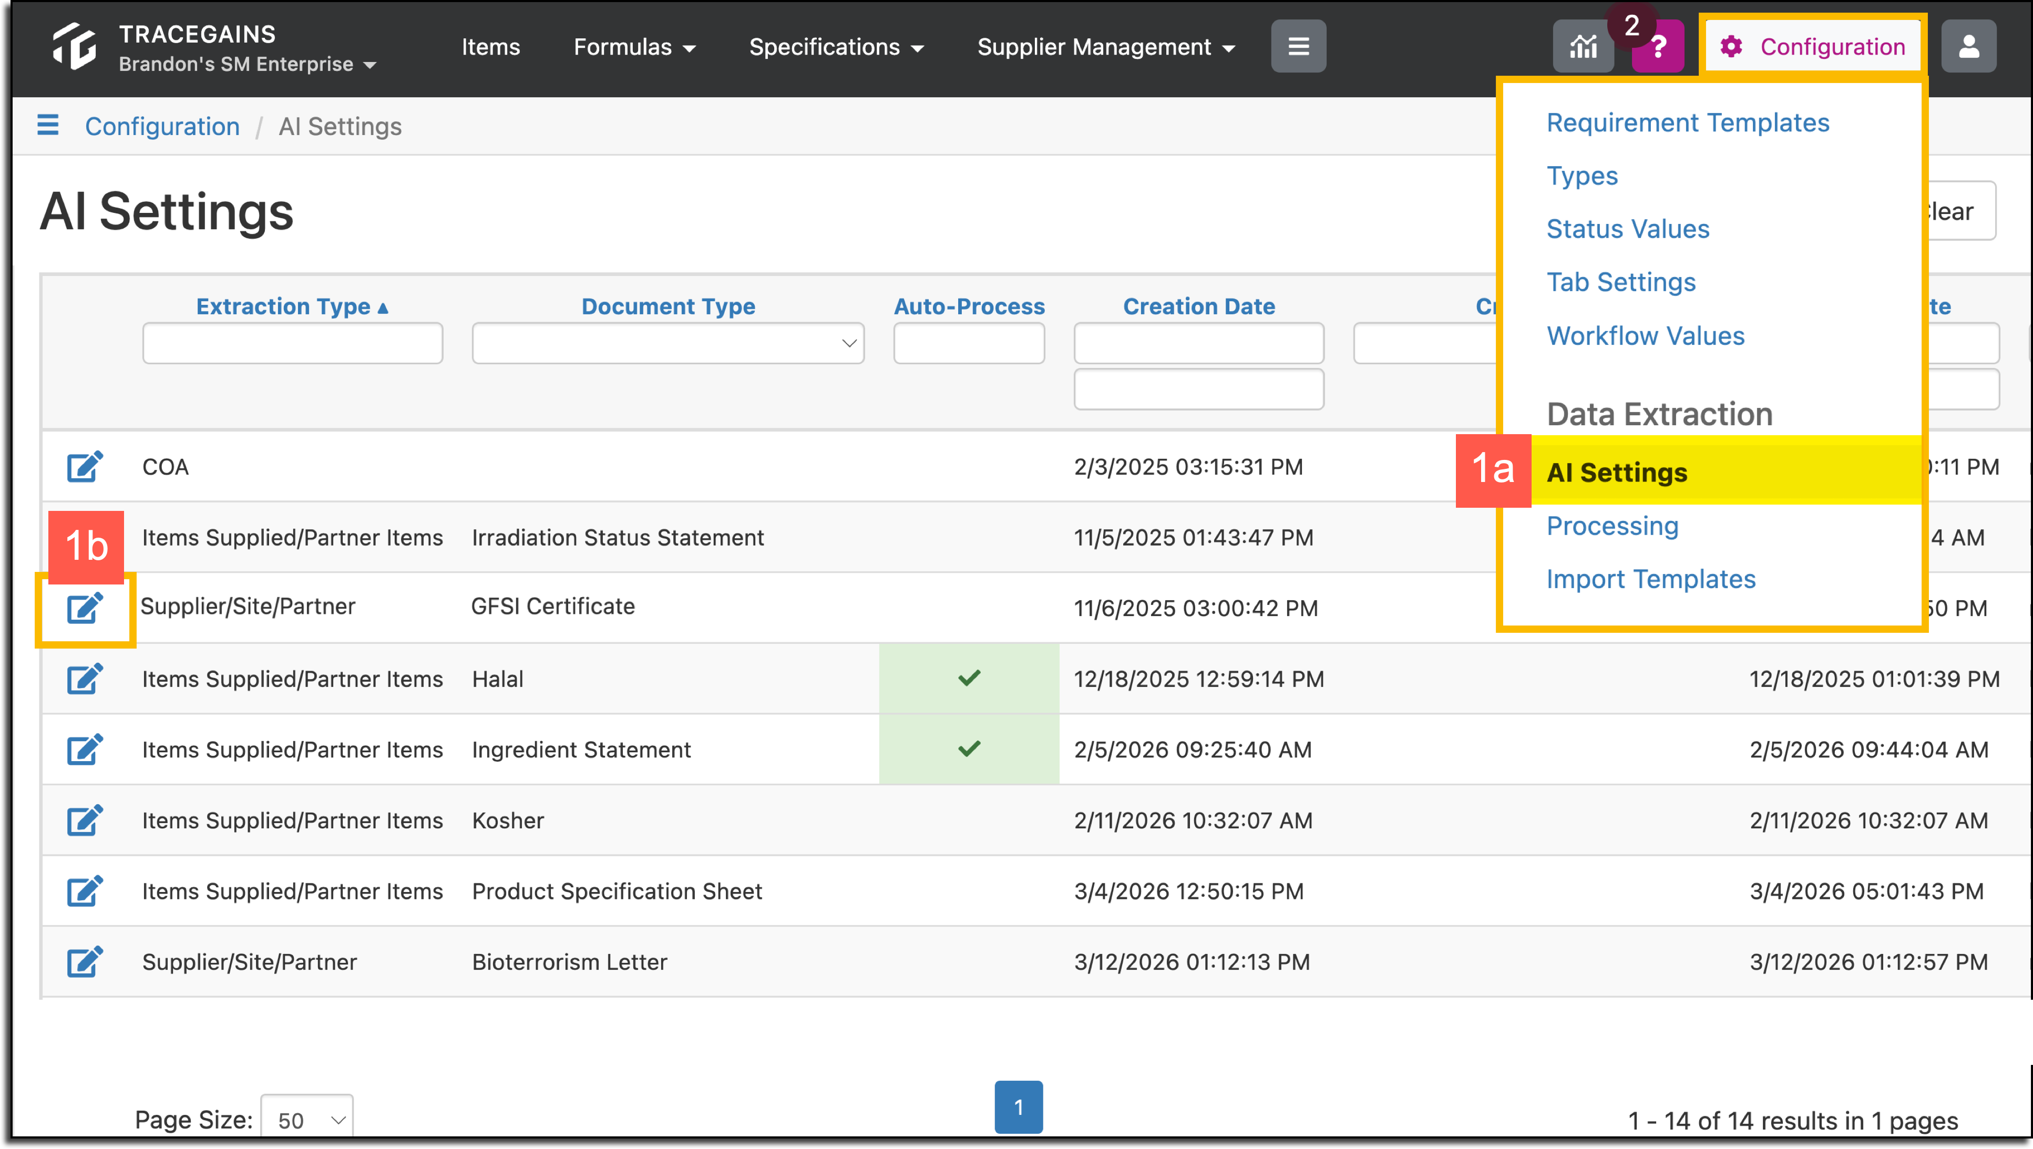Click the 3/4/2026 05:01:43 PM date

(1866, 891)
